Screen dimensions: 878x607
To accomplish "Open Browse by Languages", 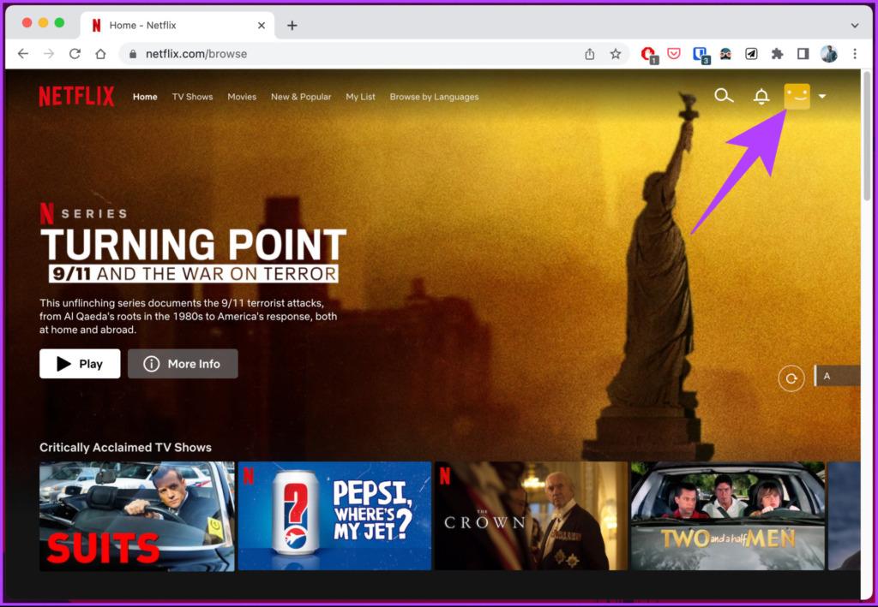I will click(x=434, y=97).
